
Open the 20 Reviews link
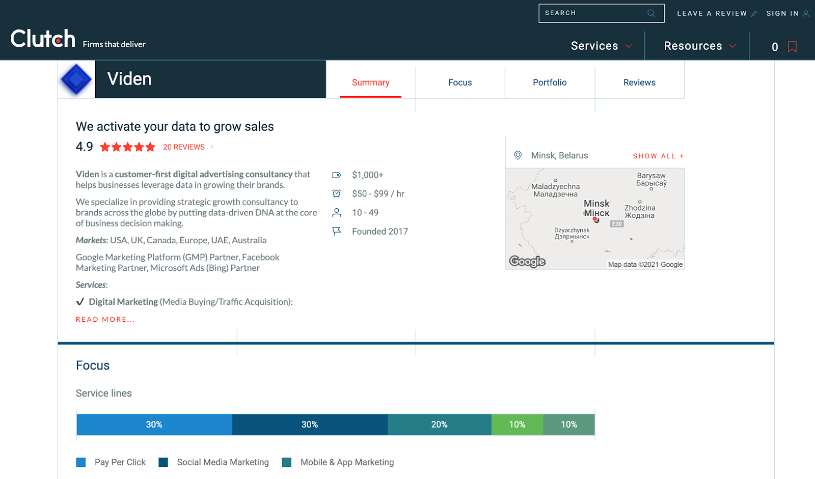pos(184,147)
